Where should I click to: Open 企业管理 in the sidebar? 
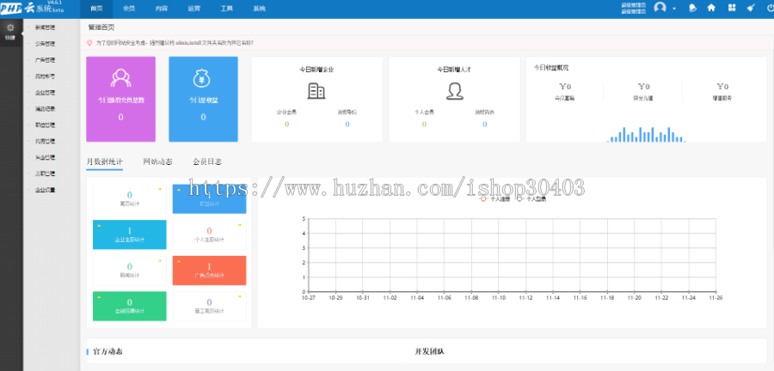[45, 93]
